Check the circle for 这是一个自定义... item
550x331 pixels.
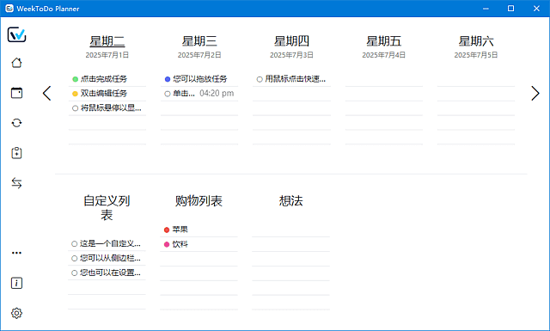tap(75, 243)
